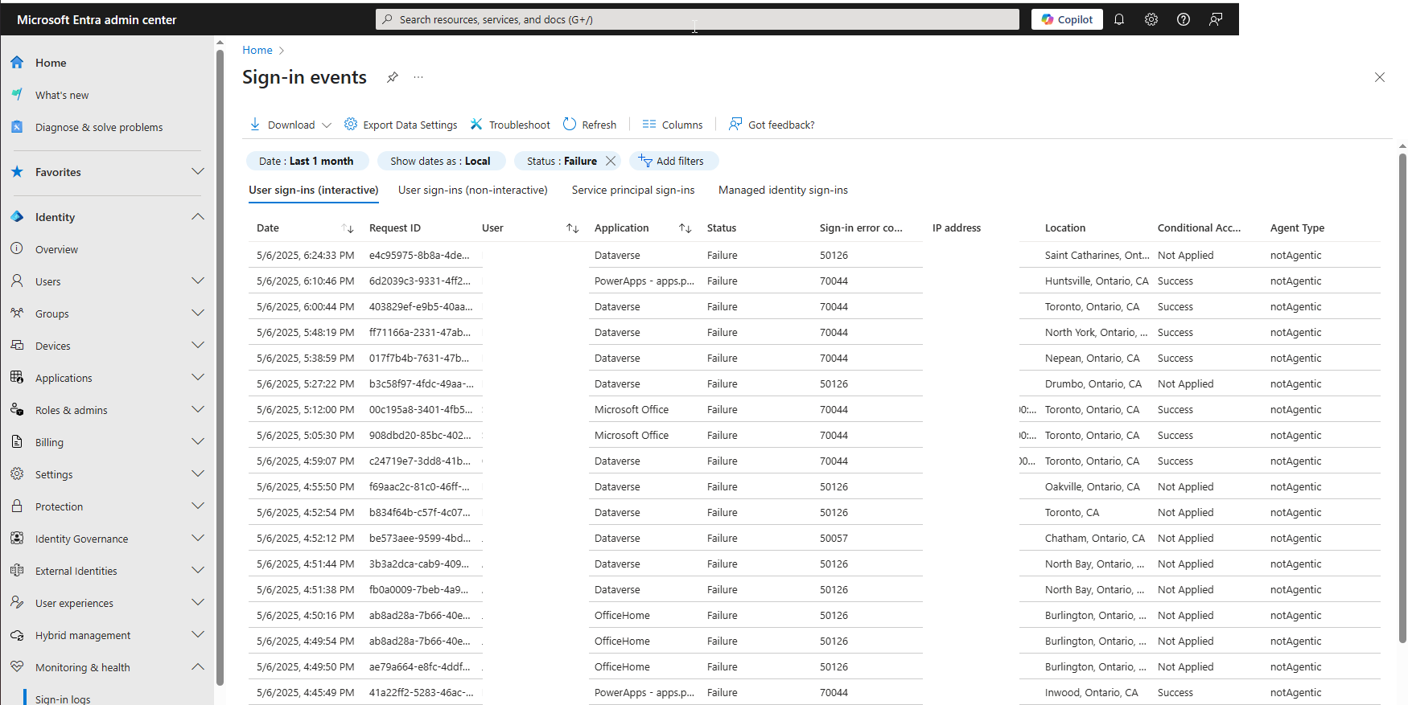
Task: Click the main table vertical scrollbar
Action: [x=1402, y=398]
